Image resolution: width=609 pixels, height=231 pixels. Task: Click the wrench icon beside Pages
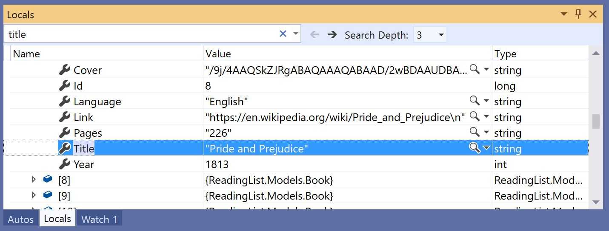pyautogui.click(x=64, y=133)
